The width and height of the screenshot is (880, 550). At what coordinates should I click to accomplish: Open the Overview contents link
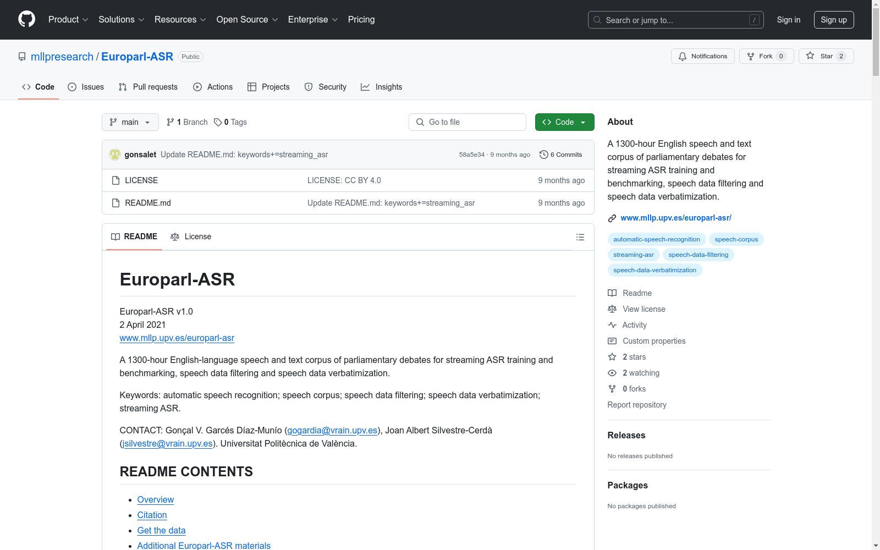[156, 499]
